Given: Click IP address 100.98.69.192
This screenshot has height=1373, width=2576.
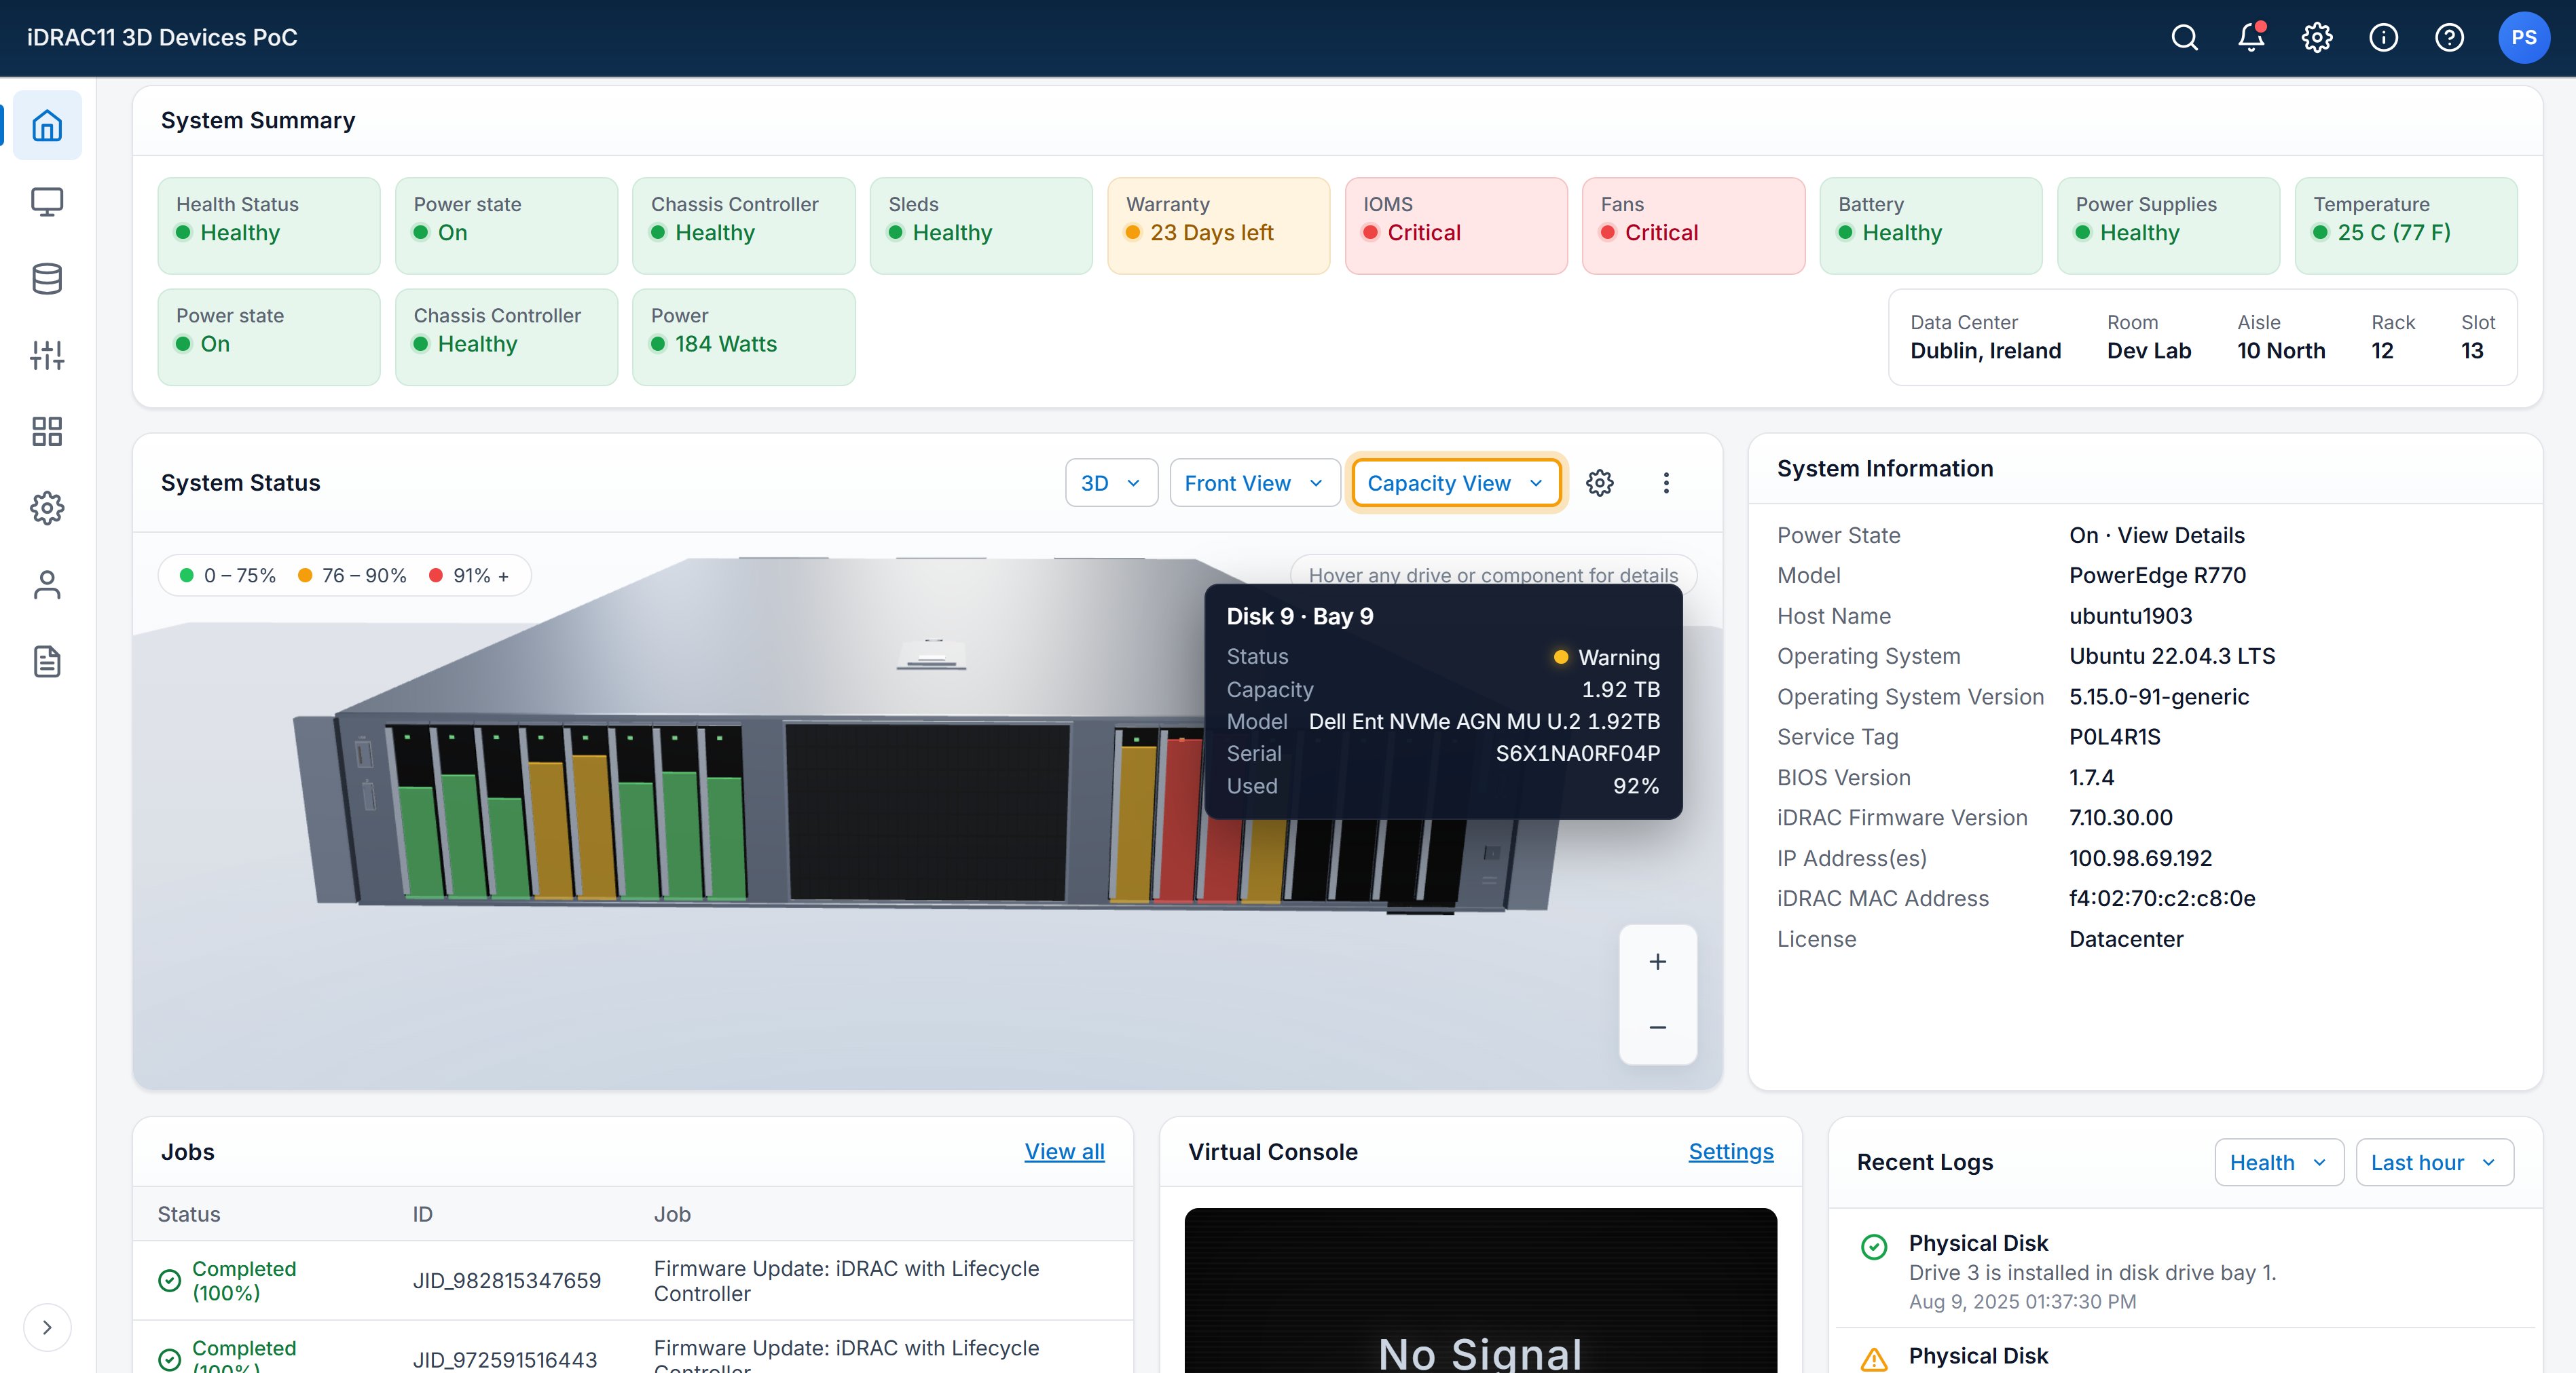Looking at the screenshot, I should [x=2140, y=859].
